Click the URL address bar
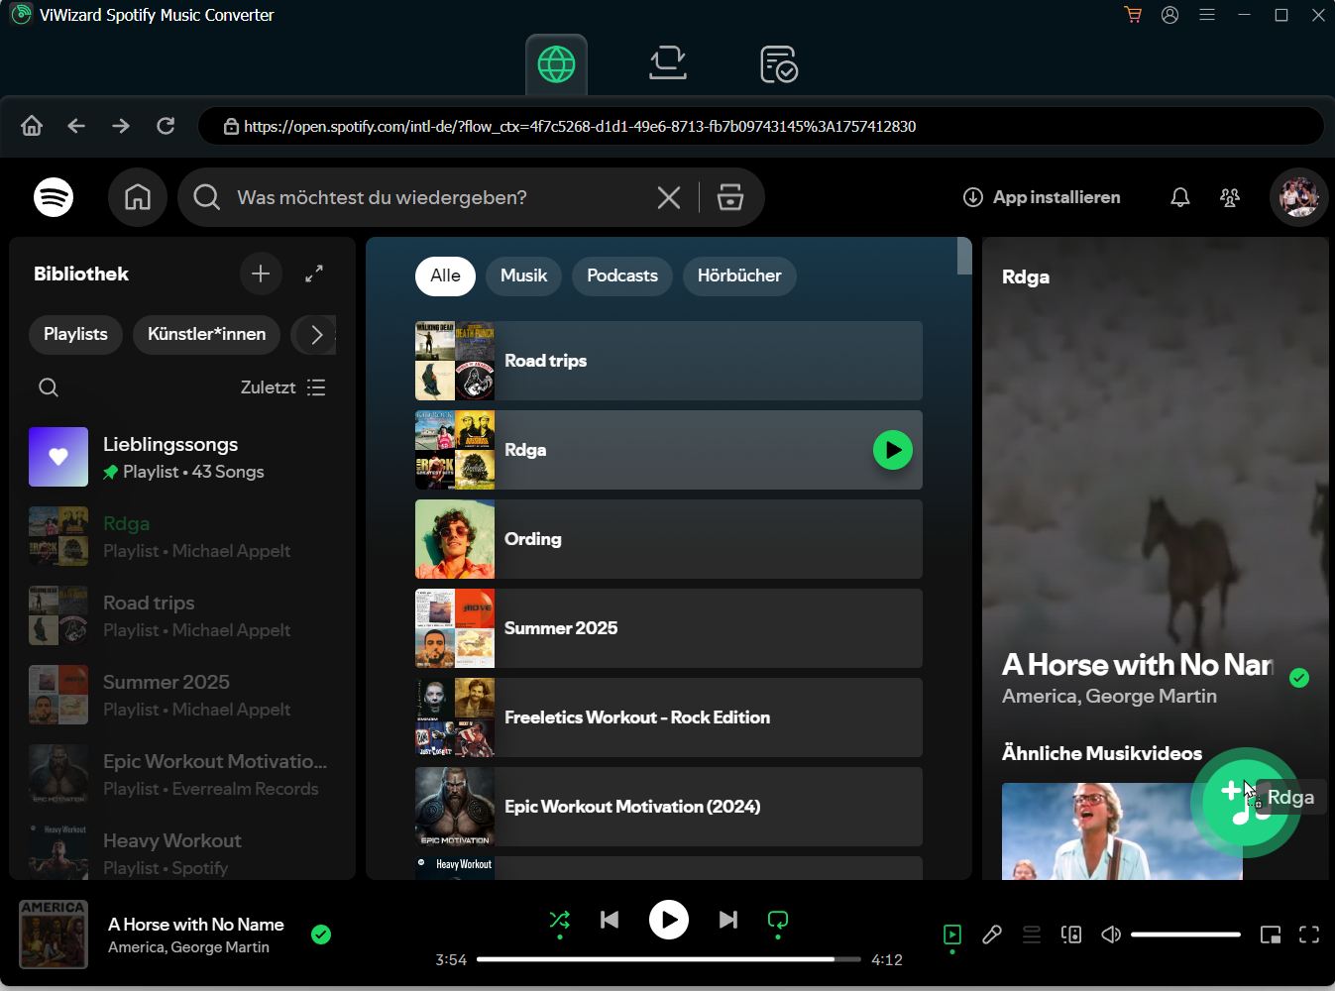1335x991 pixels. point(761,126)
